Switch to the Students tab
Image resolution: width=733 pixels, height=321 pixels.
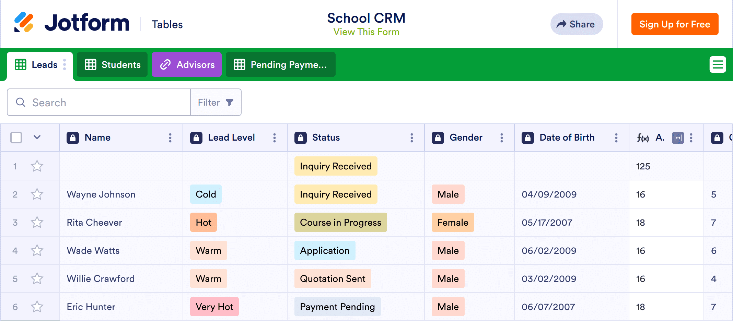pyautogui.click(x=113, y=64)
